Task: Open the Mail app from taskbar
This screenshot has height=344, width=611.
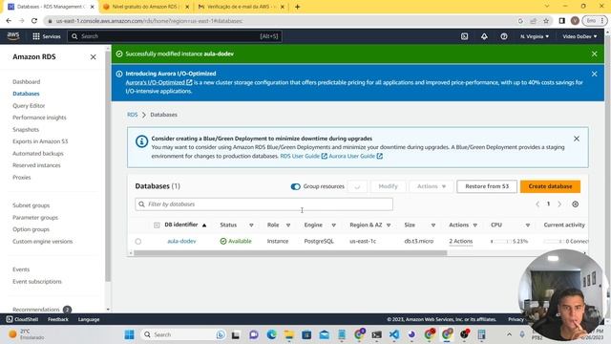Action: pyautogui.click(x=325, y=334)
